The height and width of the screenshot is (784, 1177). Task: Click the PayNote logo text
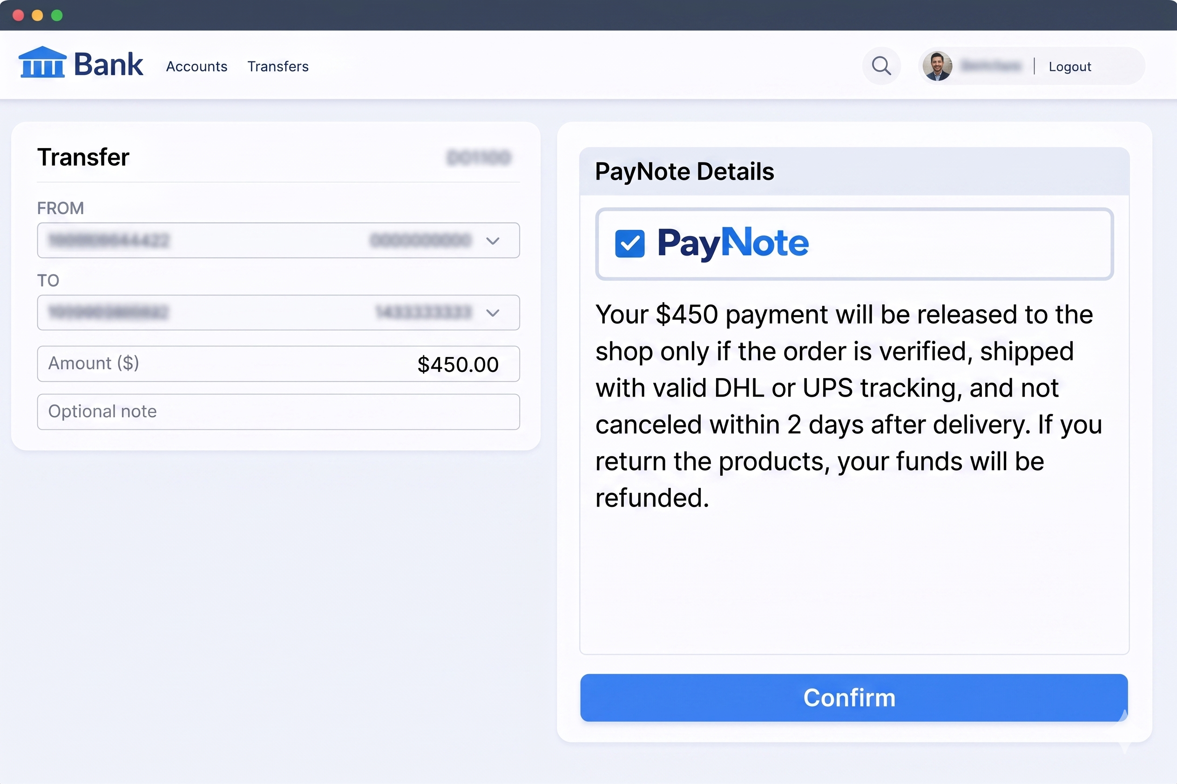point(732,243)
